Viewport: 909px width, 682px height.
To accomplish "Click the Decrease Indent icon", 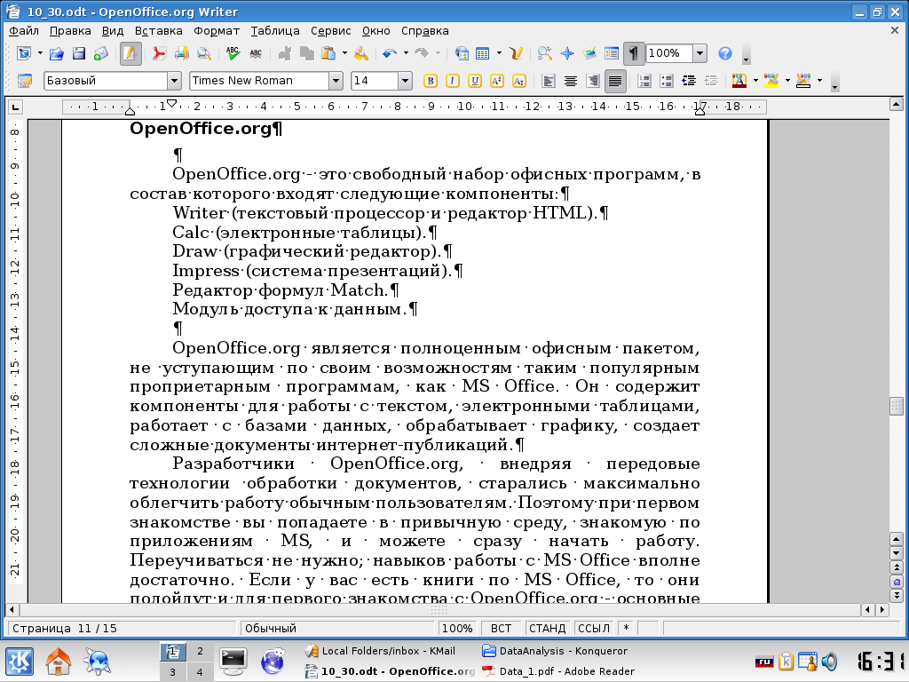I will point(689,81).
